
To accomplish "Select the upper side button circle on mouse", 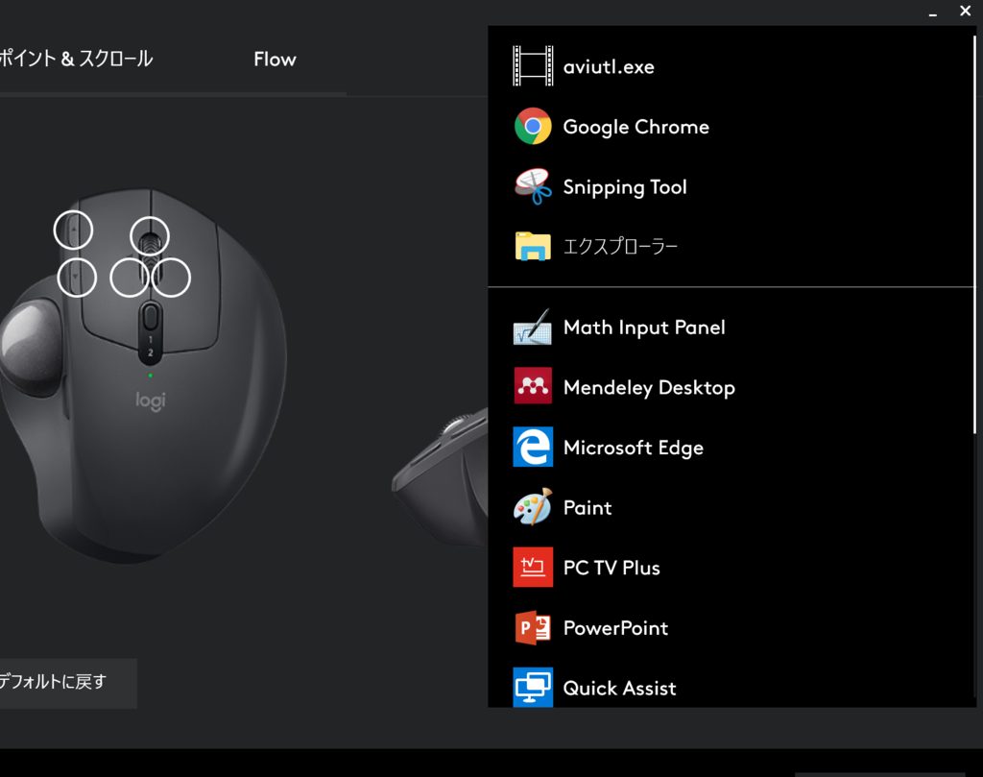I will pos(73,231).
